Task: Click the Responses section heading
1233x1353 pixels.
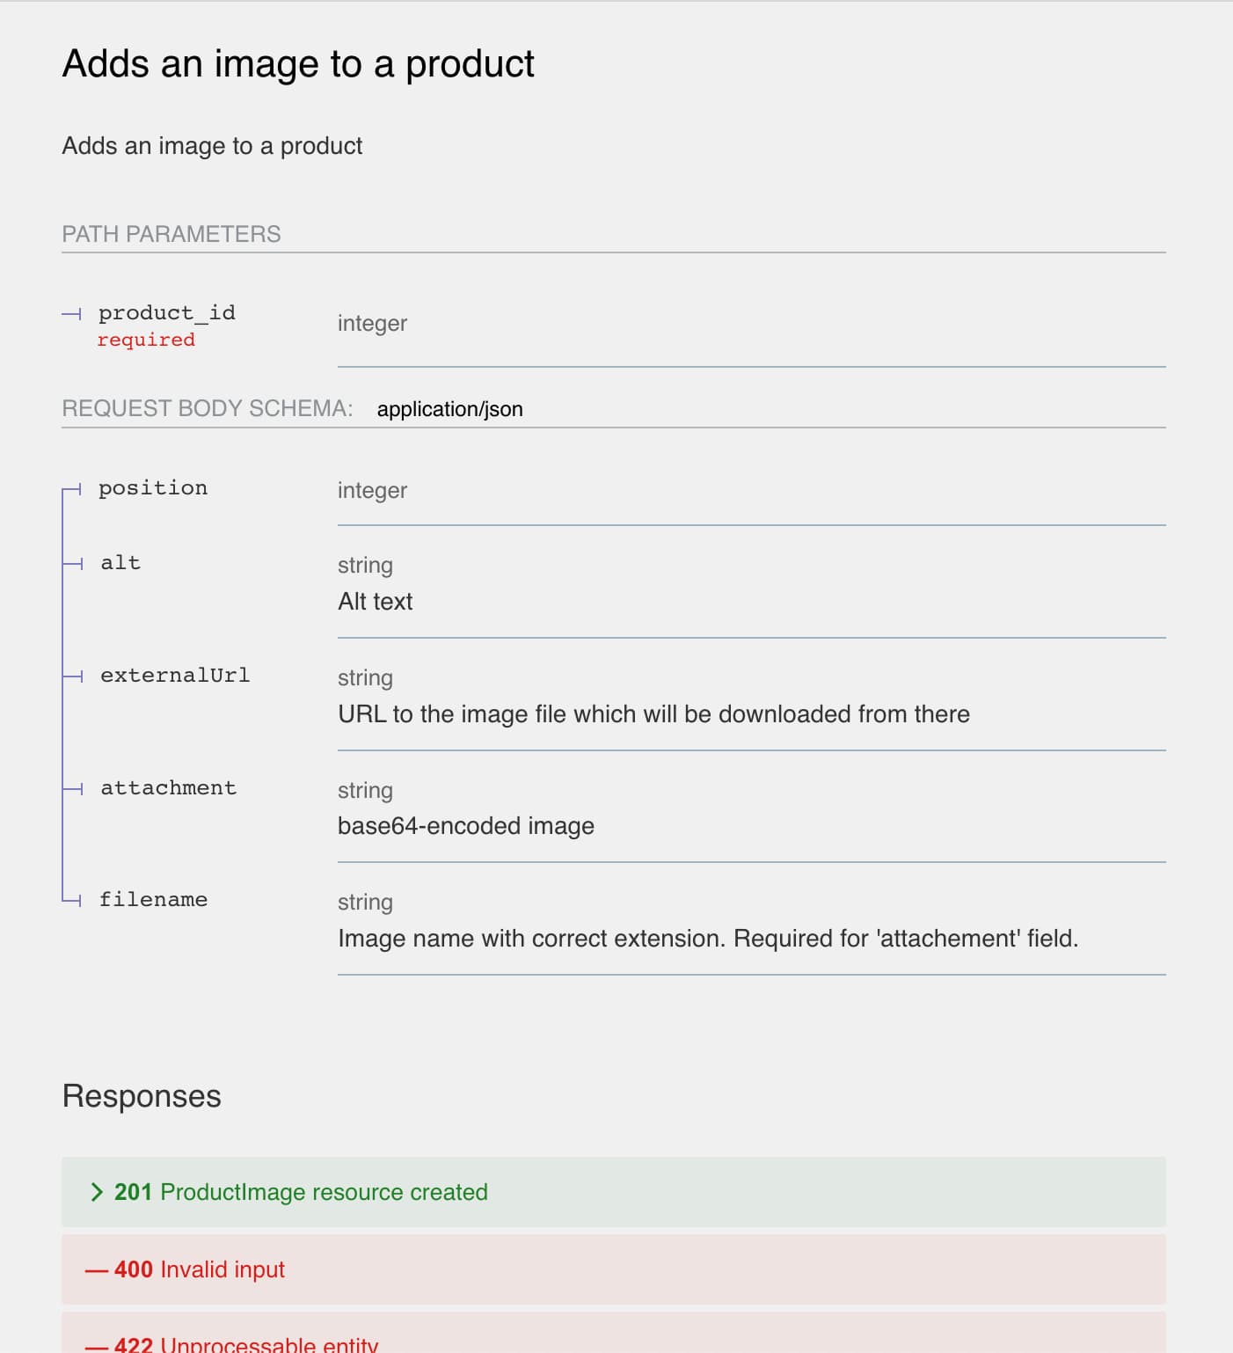Action: (141, 1095)
